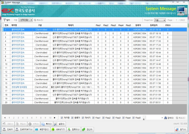Expand the checkbox options overflow arrow
189x134 pixels.
tap(144, 119)
